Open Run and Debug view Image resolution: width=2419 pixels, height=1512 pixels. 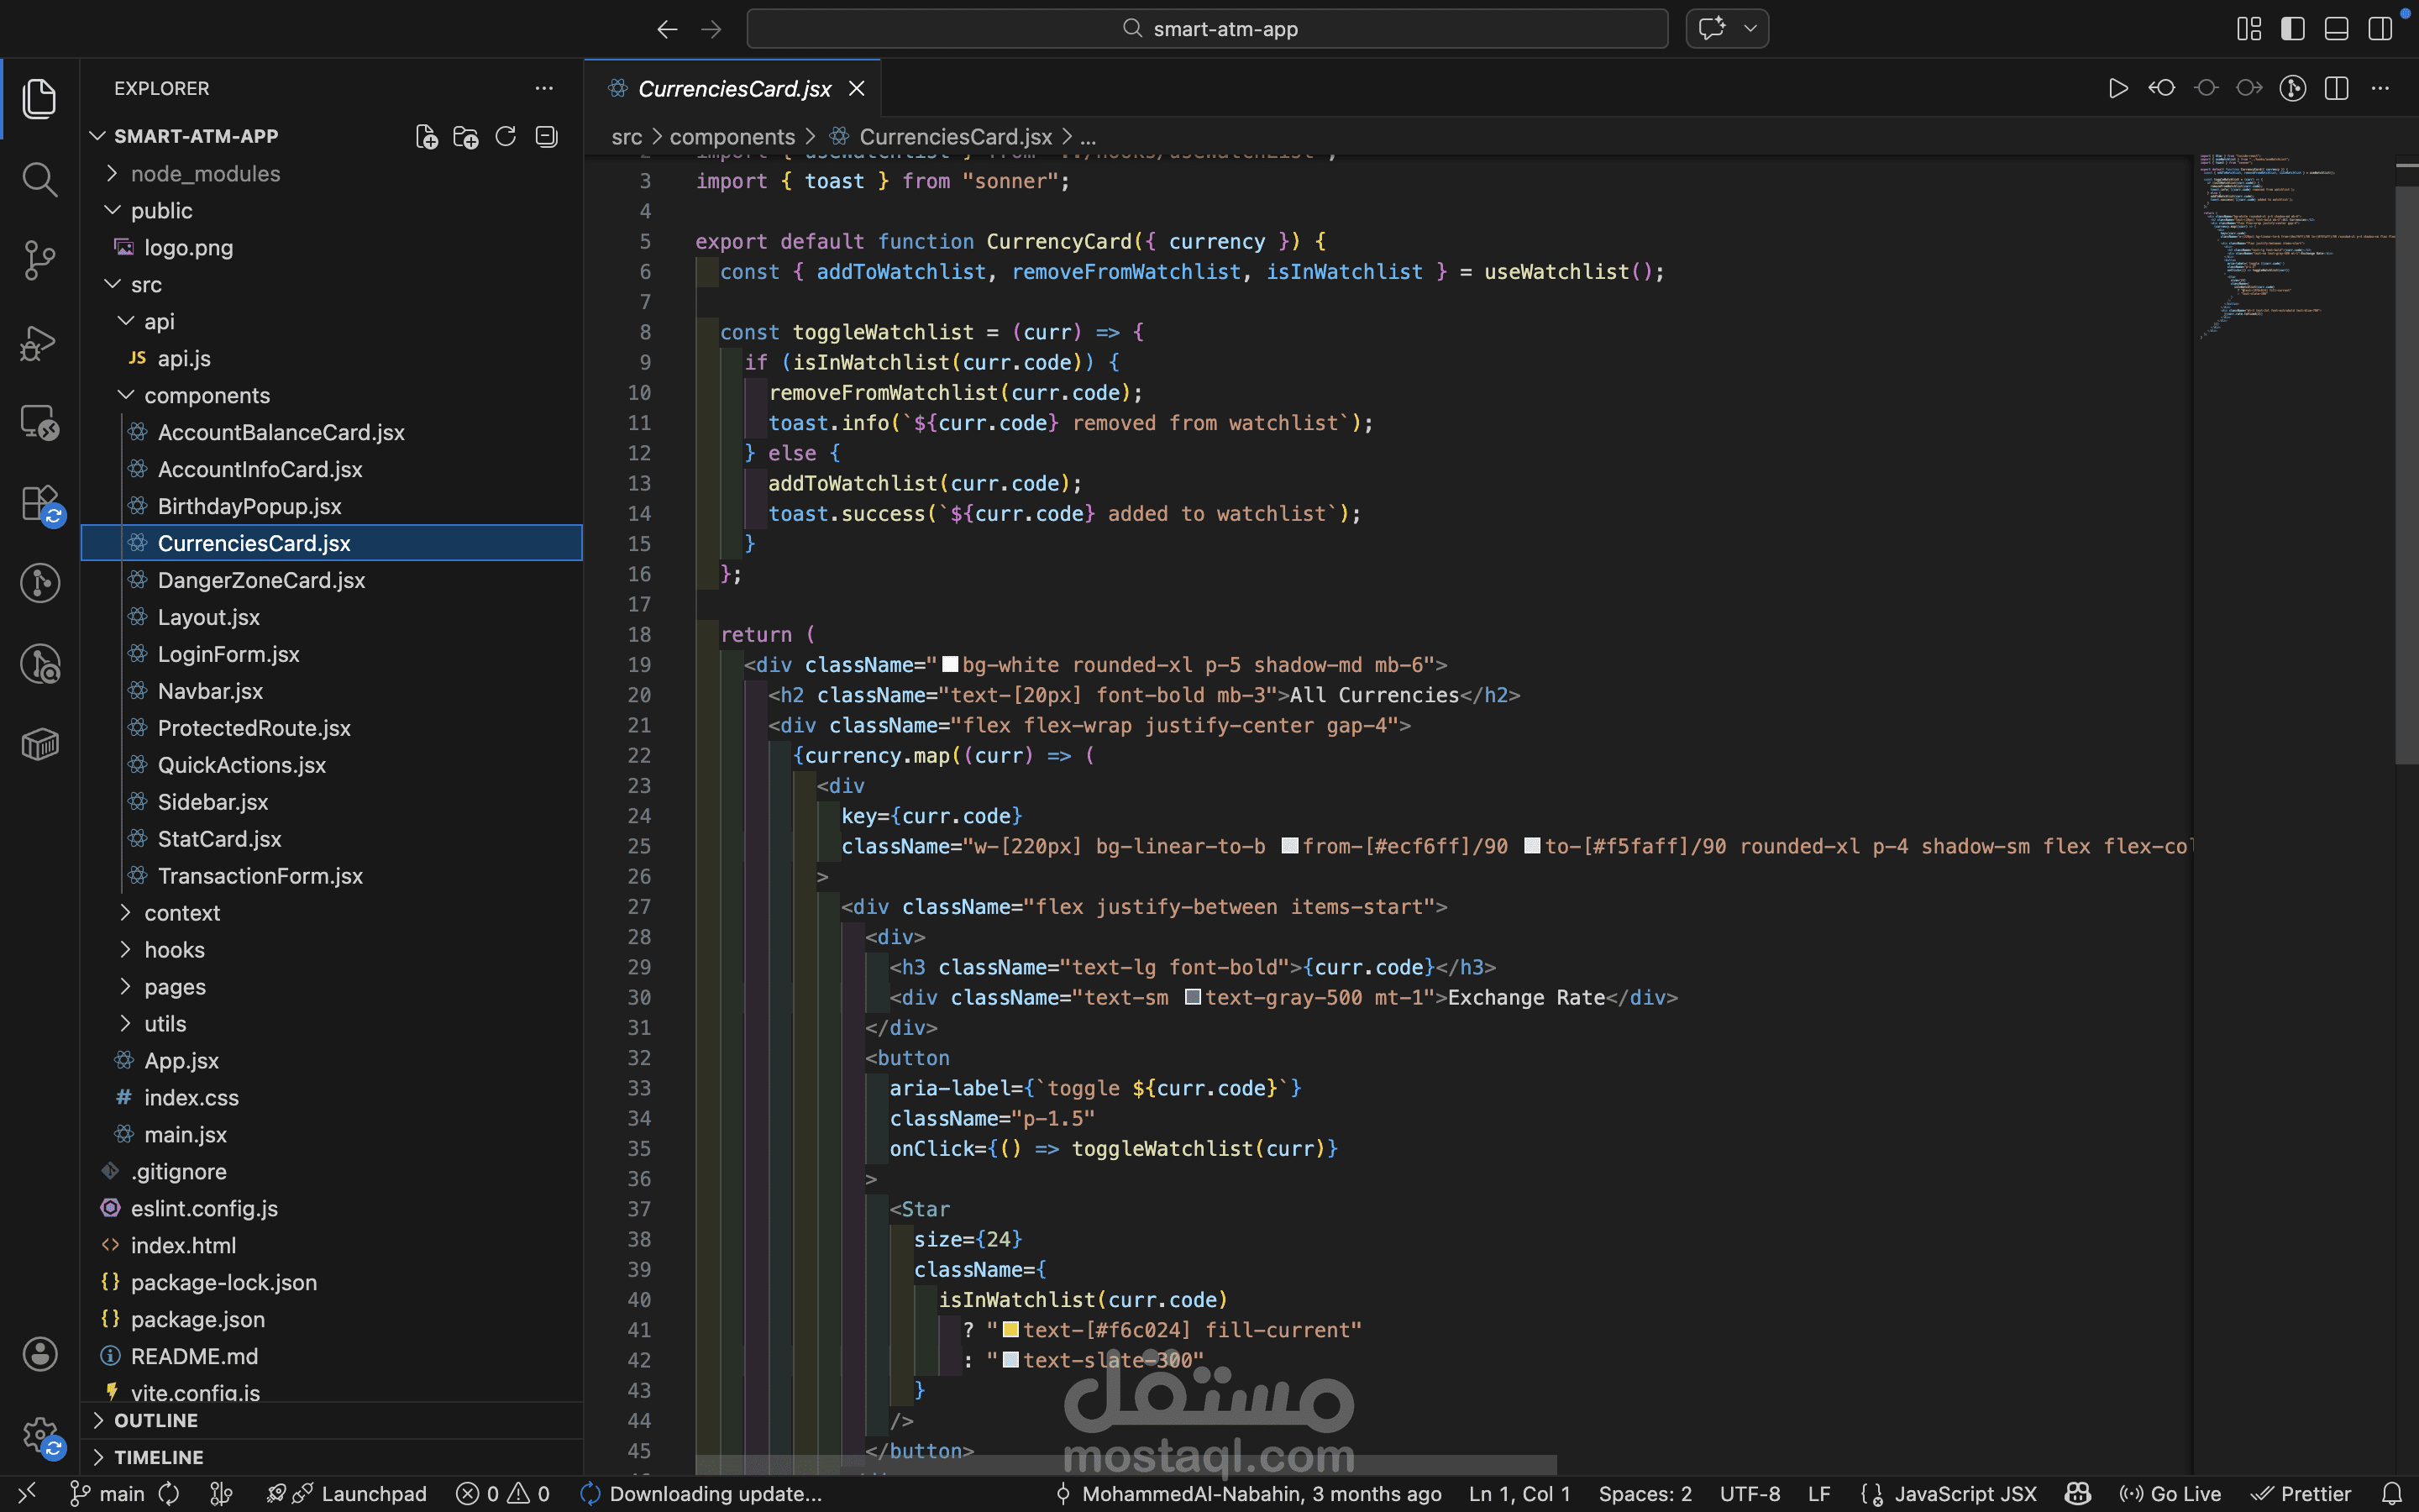tap(39, 342)
